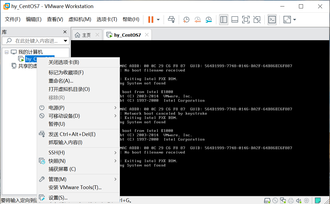Viewport: 330px width, 204px height.
Task: Close the hy_CentOS7 tab
Action: pyautogui.click(x=147, y=35)
